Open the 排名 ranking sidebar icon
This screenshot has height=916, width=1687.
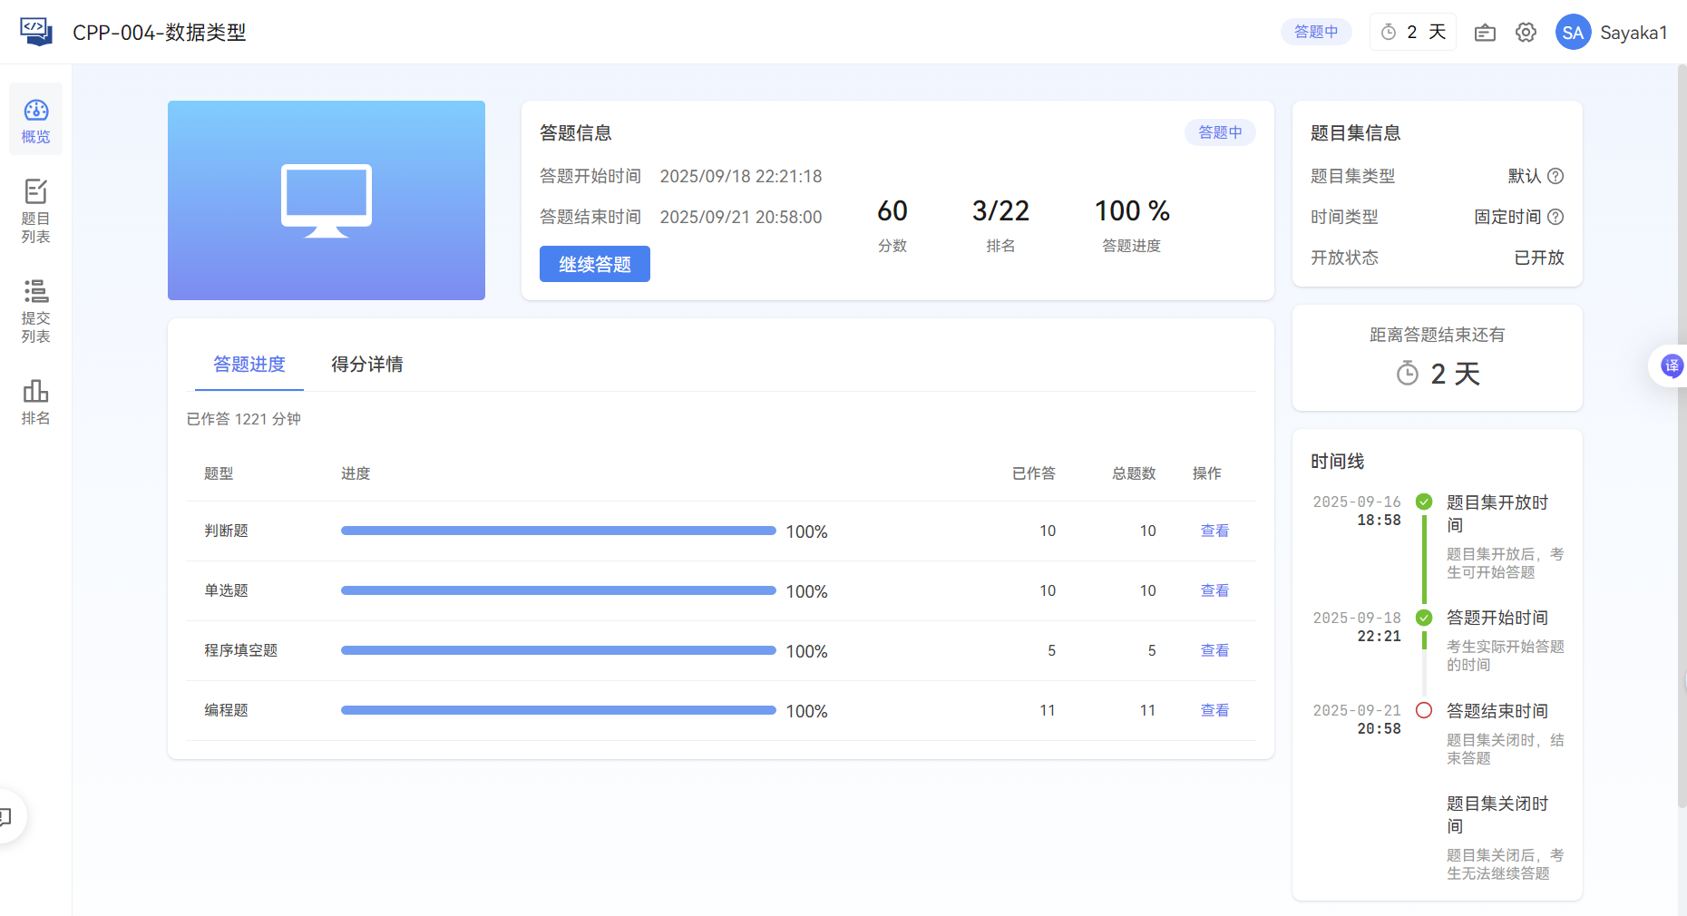[x=35, y=402]
